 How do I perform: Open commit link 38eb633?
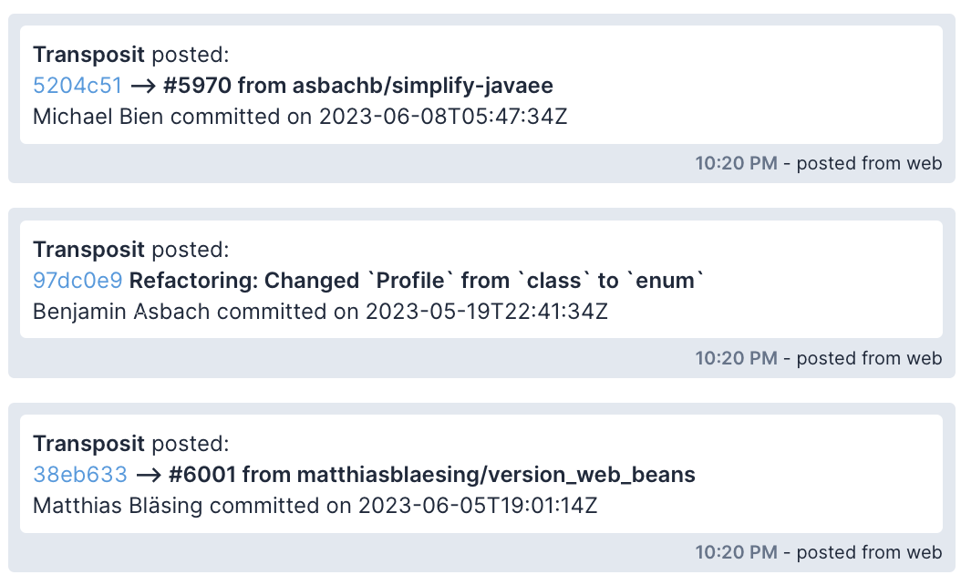coord(80,475)
